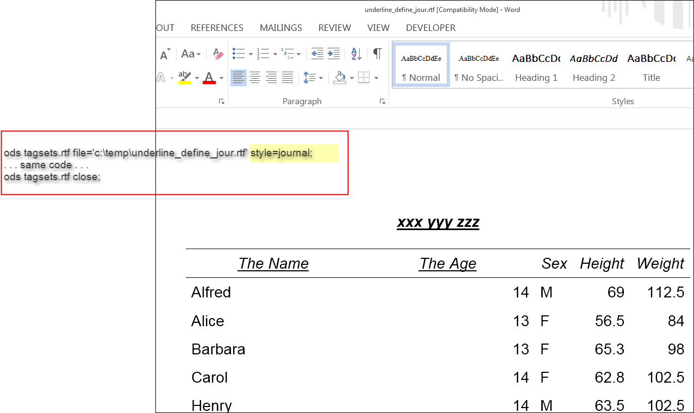This screenshot has height=413, width=694.
Task: Toggle Center text alignment
Action: click(x=254, y=78)
